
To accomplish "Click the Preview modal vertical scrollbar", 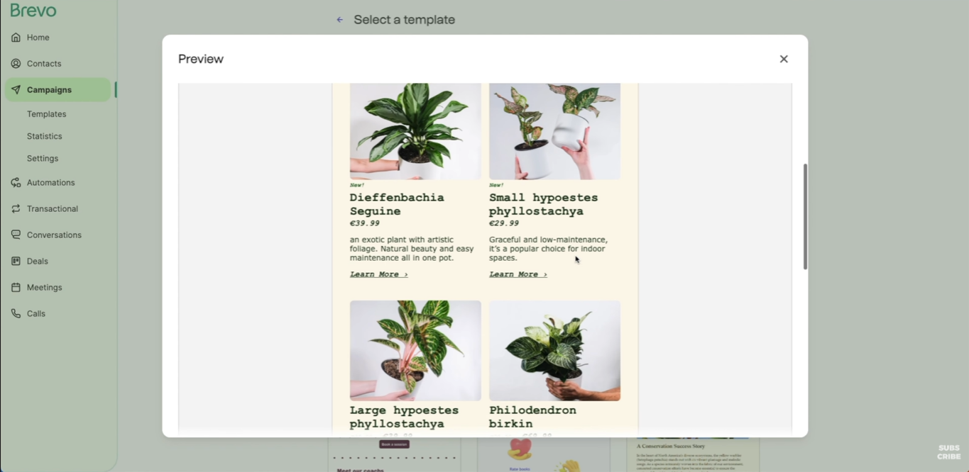I will [805, 217].
